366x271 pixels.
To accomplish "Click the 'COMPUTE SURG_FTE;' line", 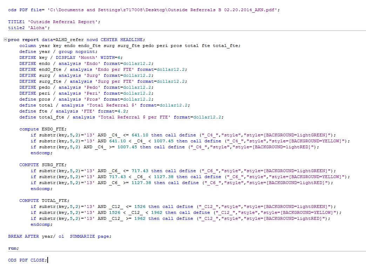I will click(43, 165).
